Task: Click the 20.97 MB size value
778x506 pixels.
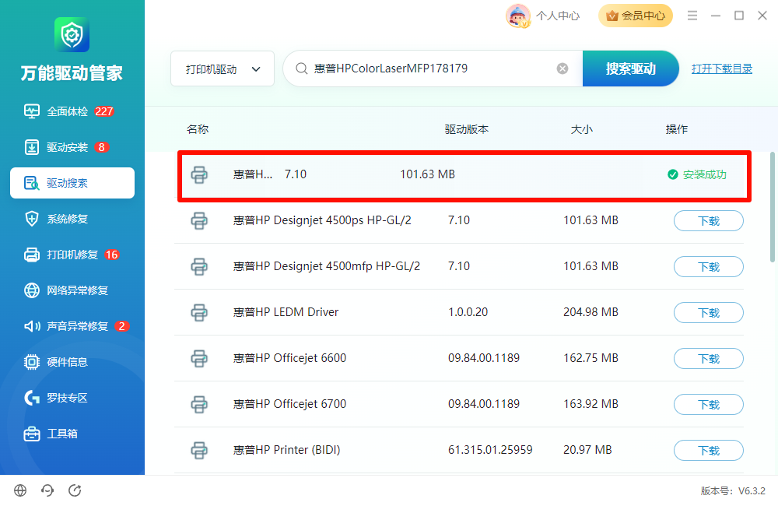Action: click(587, 450)
